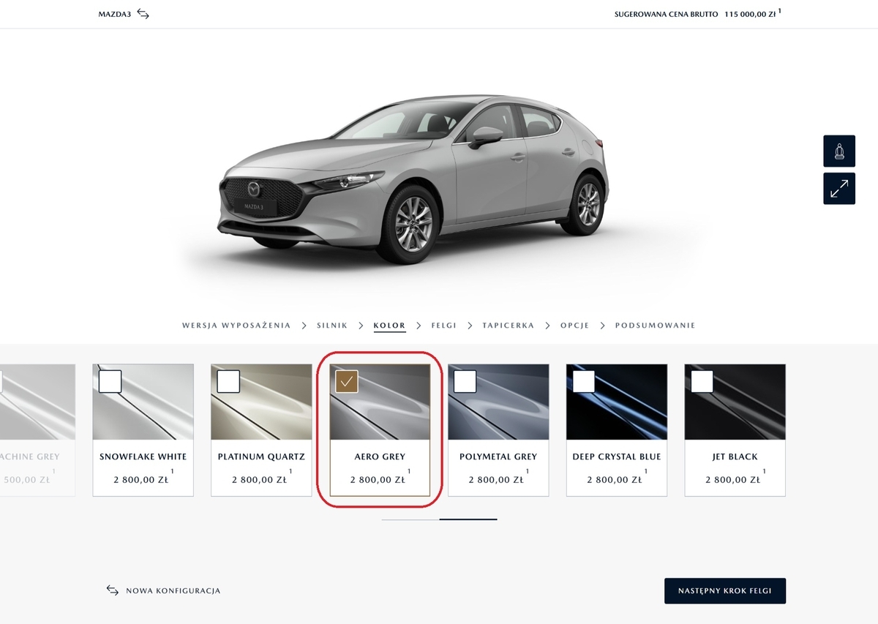Click the chevron after Wersja Wyposażenia
Image resolution: width=878 pixels, height=624 pixels.
click(x=304, y=326)
